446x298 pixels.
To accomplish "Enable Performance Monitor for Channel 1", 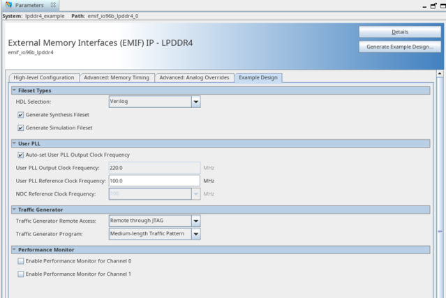I will (x=20, y=274).
